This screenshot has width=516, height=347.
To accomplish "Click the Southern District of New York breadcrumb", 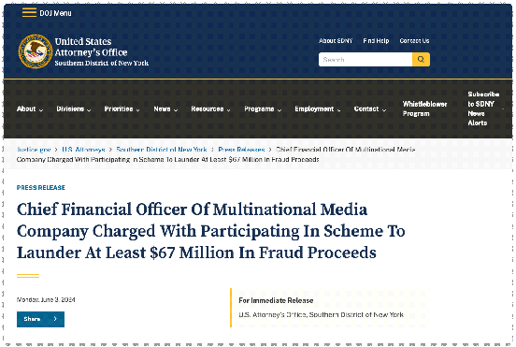I will (162, 150).
